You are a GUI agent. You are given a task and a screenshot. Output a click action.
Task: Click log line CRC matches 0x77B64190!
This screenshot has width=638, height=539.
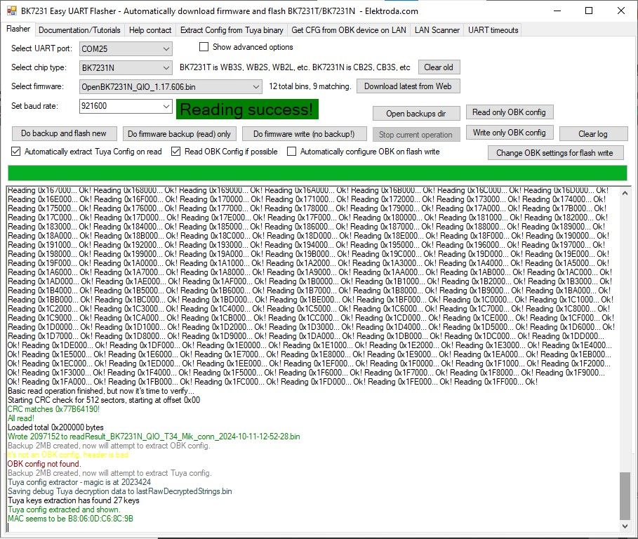(x=53, y=409)
